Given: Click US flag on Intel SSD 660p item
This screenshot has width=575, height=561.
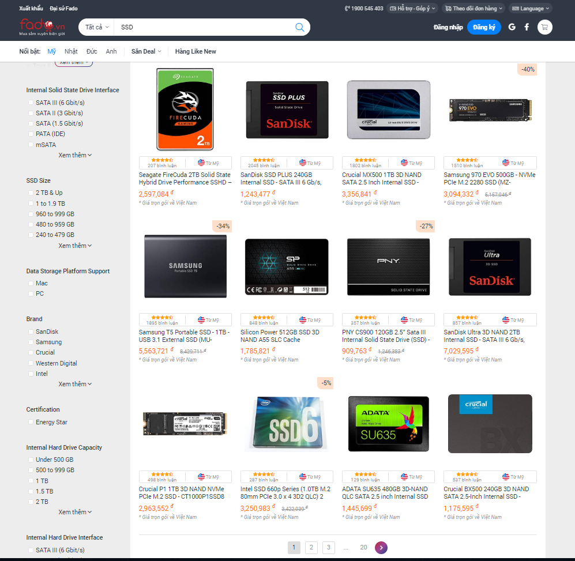Looking at the screenshot, I should (x=303, y=477).
